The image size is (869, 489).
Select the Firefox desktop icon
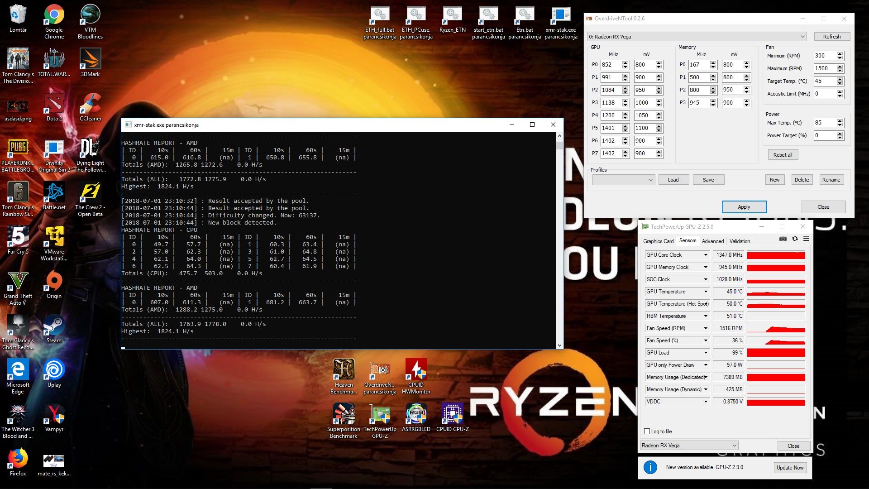pos(18,462)
